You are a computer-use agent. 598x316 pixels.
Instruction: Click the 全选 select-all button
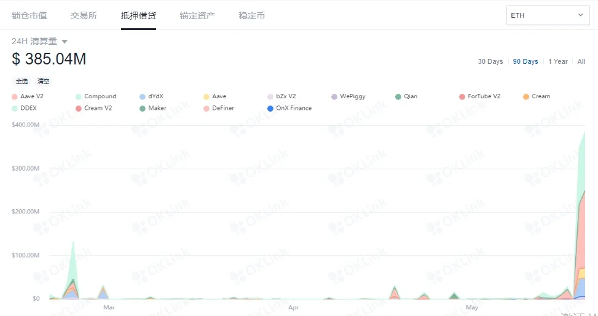22,81
